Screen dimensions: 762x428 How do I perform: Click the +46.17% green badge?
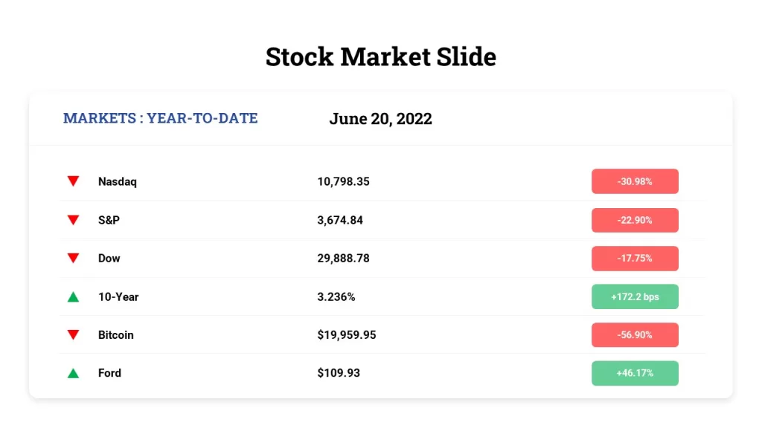coord(635,373)
